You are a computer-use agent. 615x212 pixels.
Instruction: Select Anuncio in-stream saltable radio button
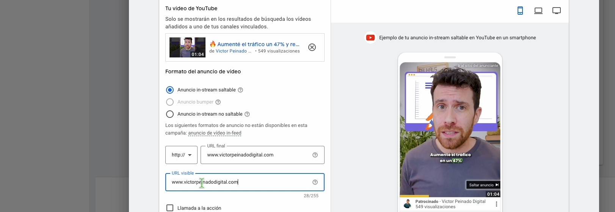[x=170, y=90]
